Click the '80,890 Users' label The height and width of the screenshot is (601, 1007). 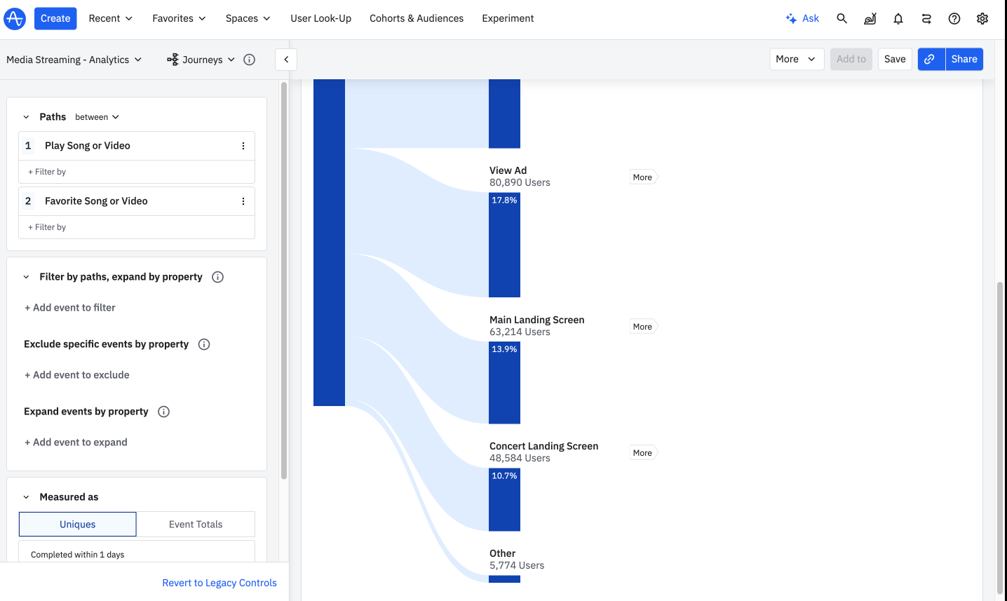pyautogui.click(x=520, y=182)
